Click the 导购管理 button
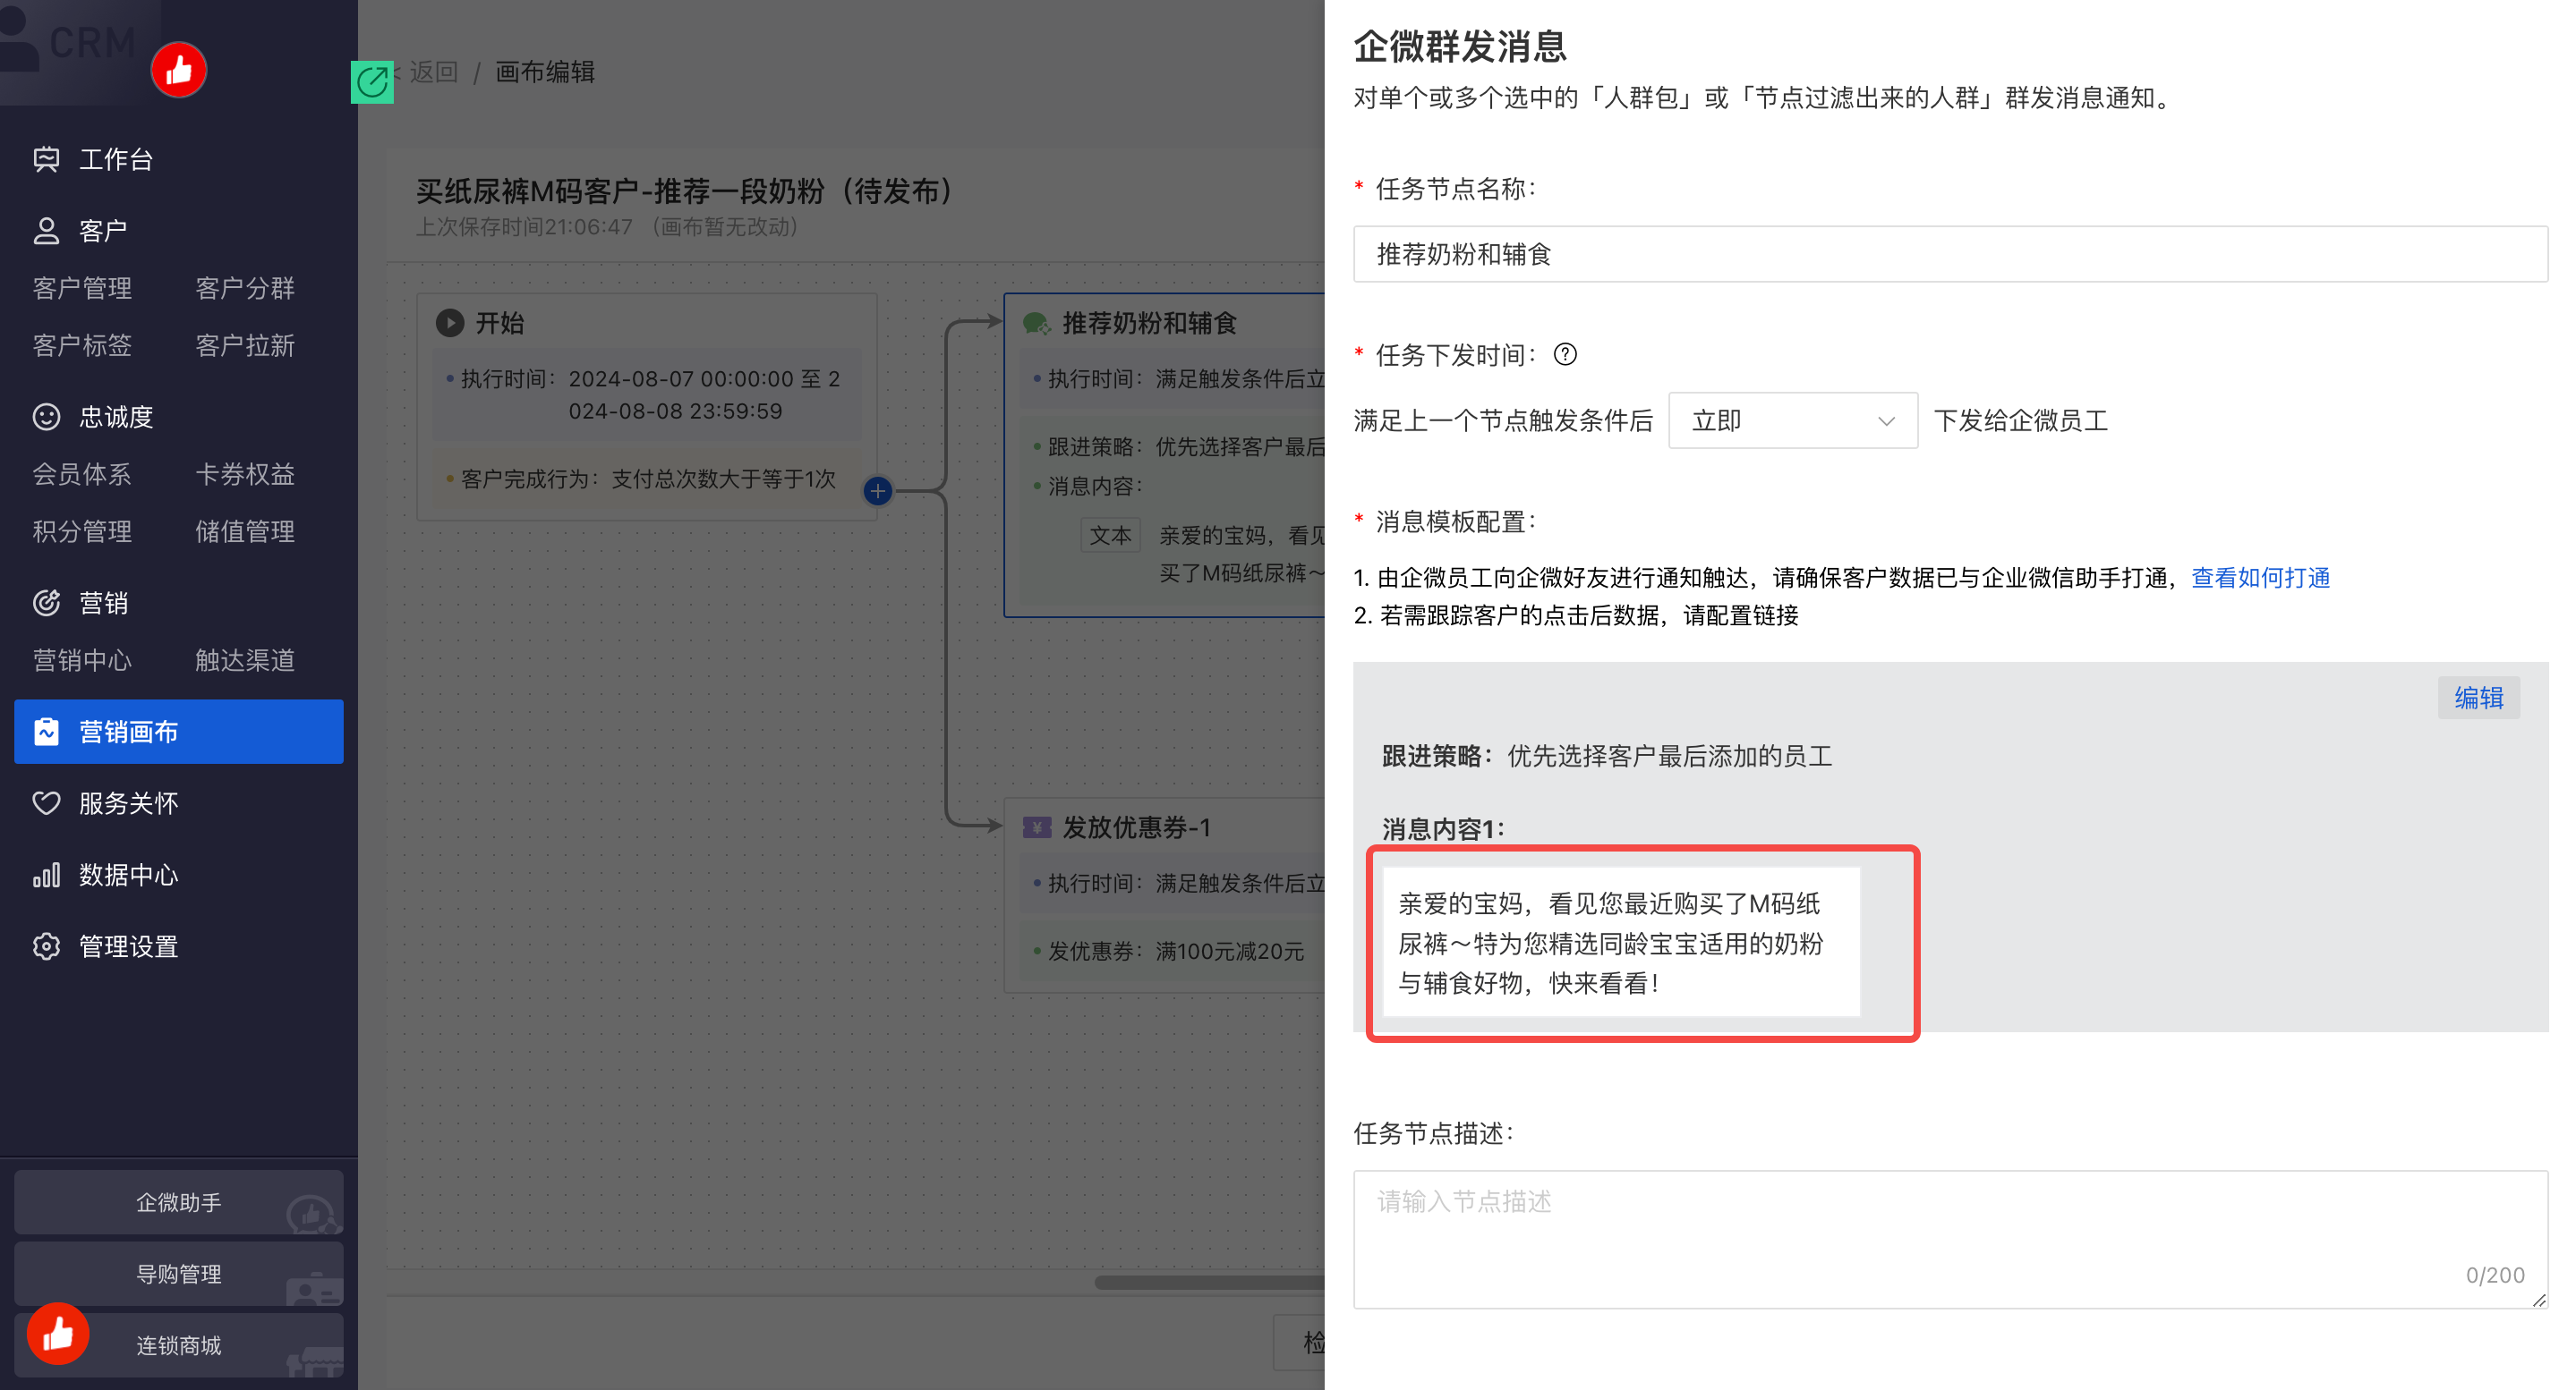This screenshot has height=1390, width=2576. tap(178, 1274)
